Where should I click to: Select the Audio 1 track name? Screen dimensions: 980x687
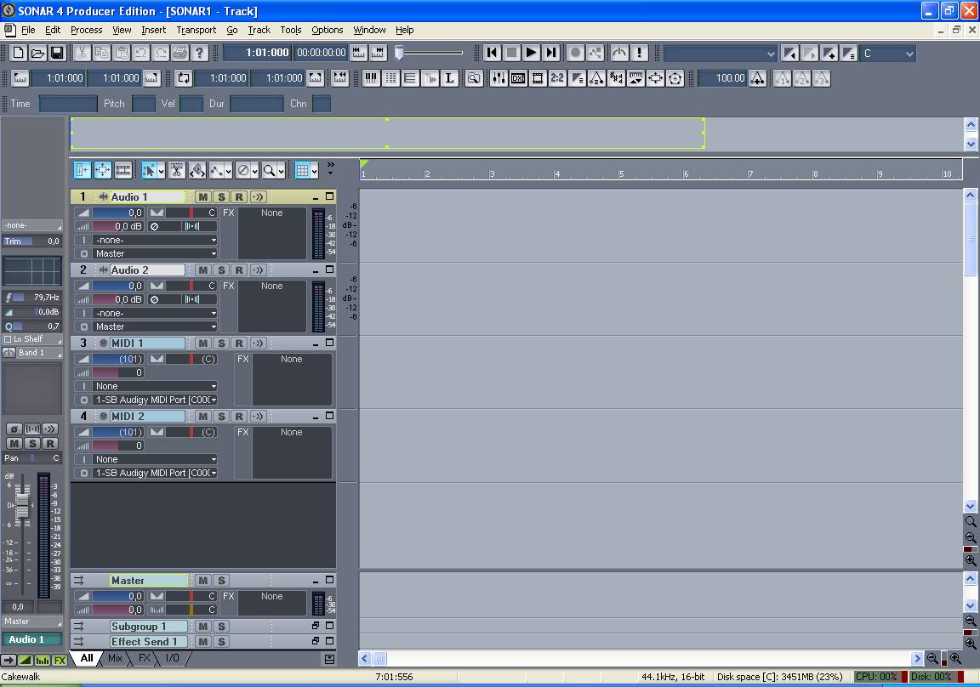pos(147,196)
